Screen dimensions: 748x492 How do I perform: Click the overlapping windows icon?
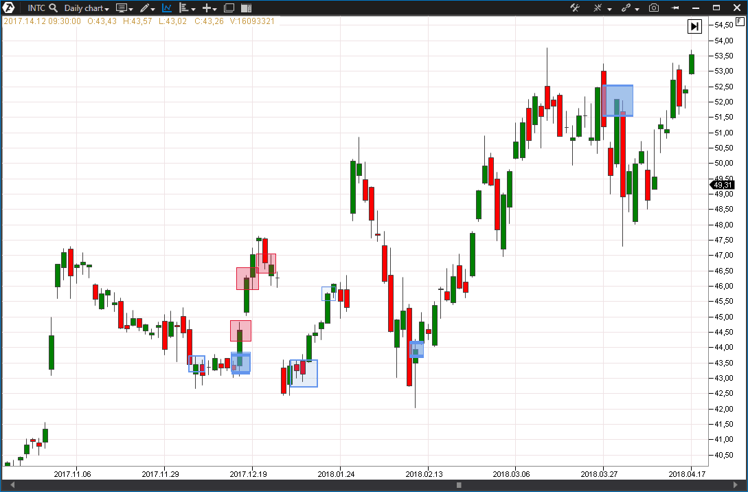pyautogui.click(x=229, y=8)
